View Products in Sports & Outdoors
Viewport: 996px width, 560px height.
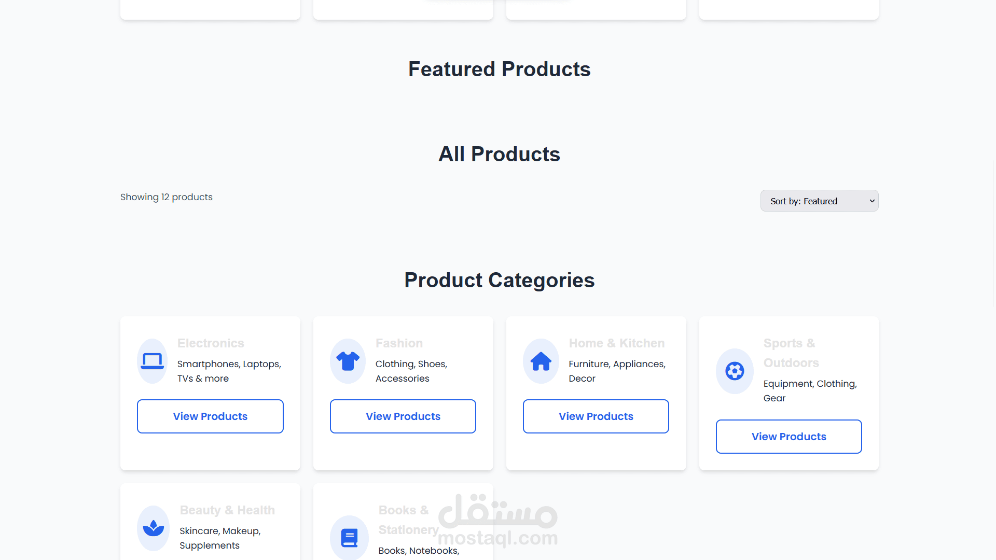click(789, 437)
